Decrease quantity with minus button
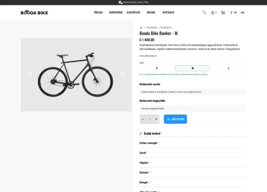267x192 pixels. (x=143, y=119)
